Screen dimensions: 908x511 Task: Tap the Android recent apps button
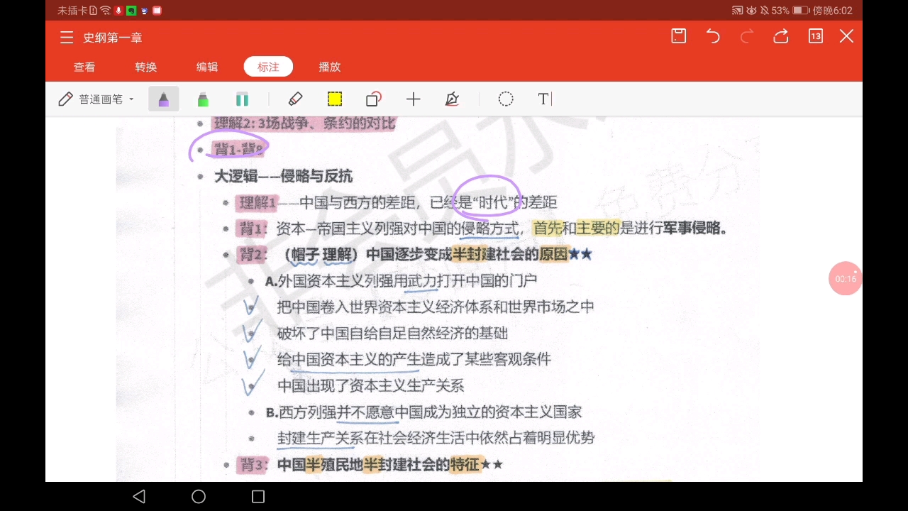[x=258, y=496]
